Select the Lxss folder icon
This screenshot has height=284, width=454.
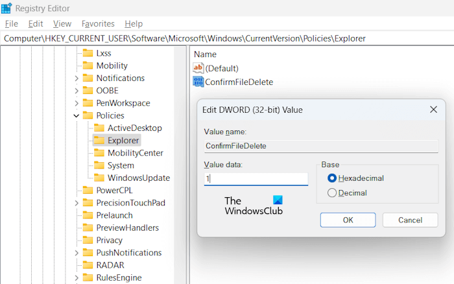pyautogui.click(x=88, y=53)
